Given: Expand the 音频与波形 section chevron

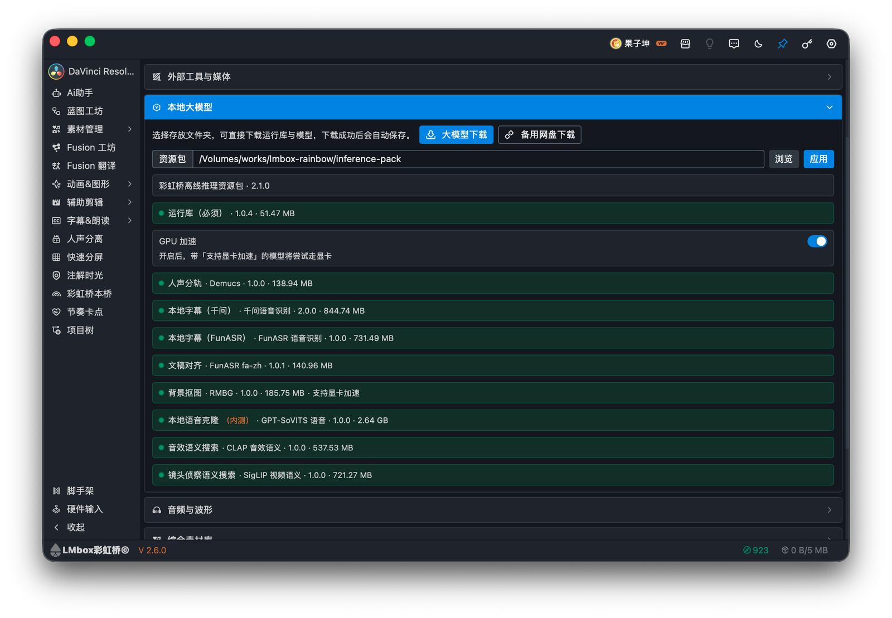Looking at the screenshot, I should 830,510.
